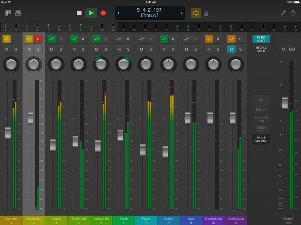Image resolution: width=301 pixels, height=225 pixels.
Task: Toggle automation icon on Piano channel
Action: 141,39
